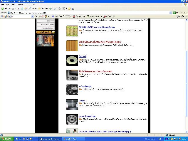Click the Windows Start button
Image resolution: width=188 pixels, height=141 pixels.
pos(6,139)
